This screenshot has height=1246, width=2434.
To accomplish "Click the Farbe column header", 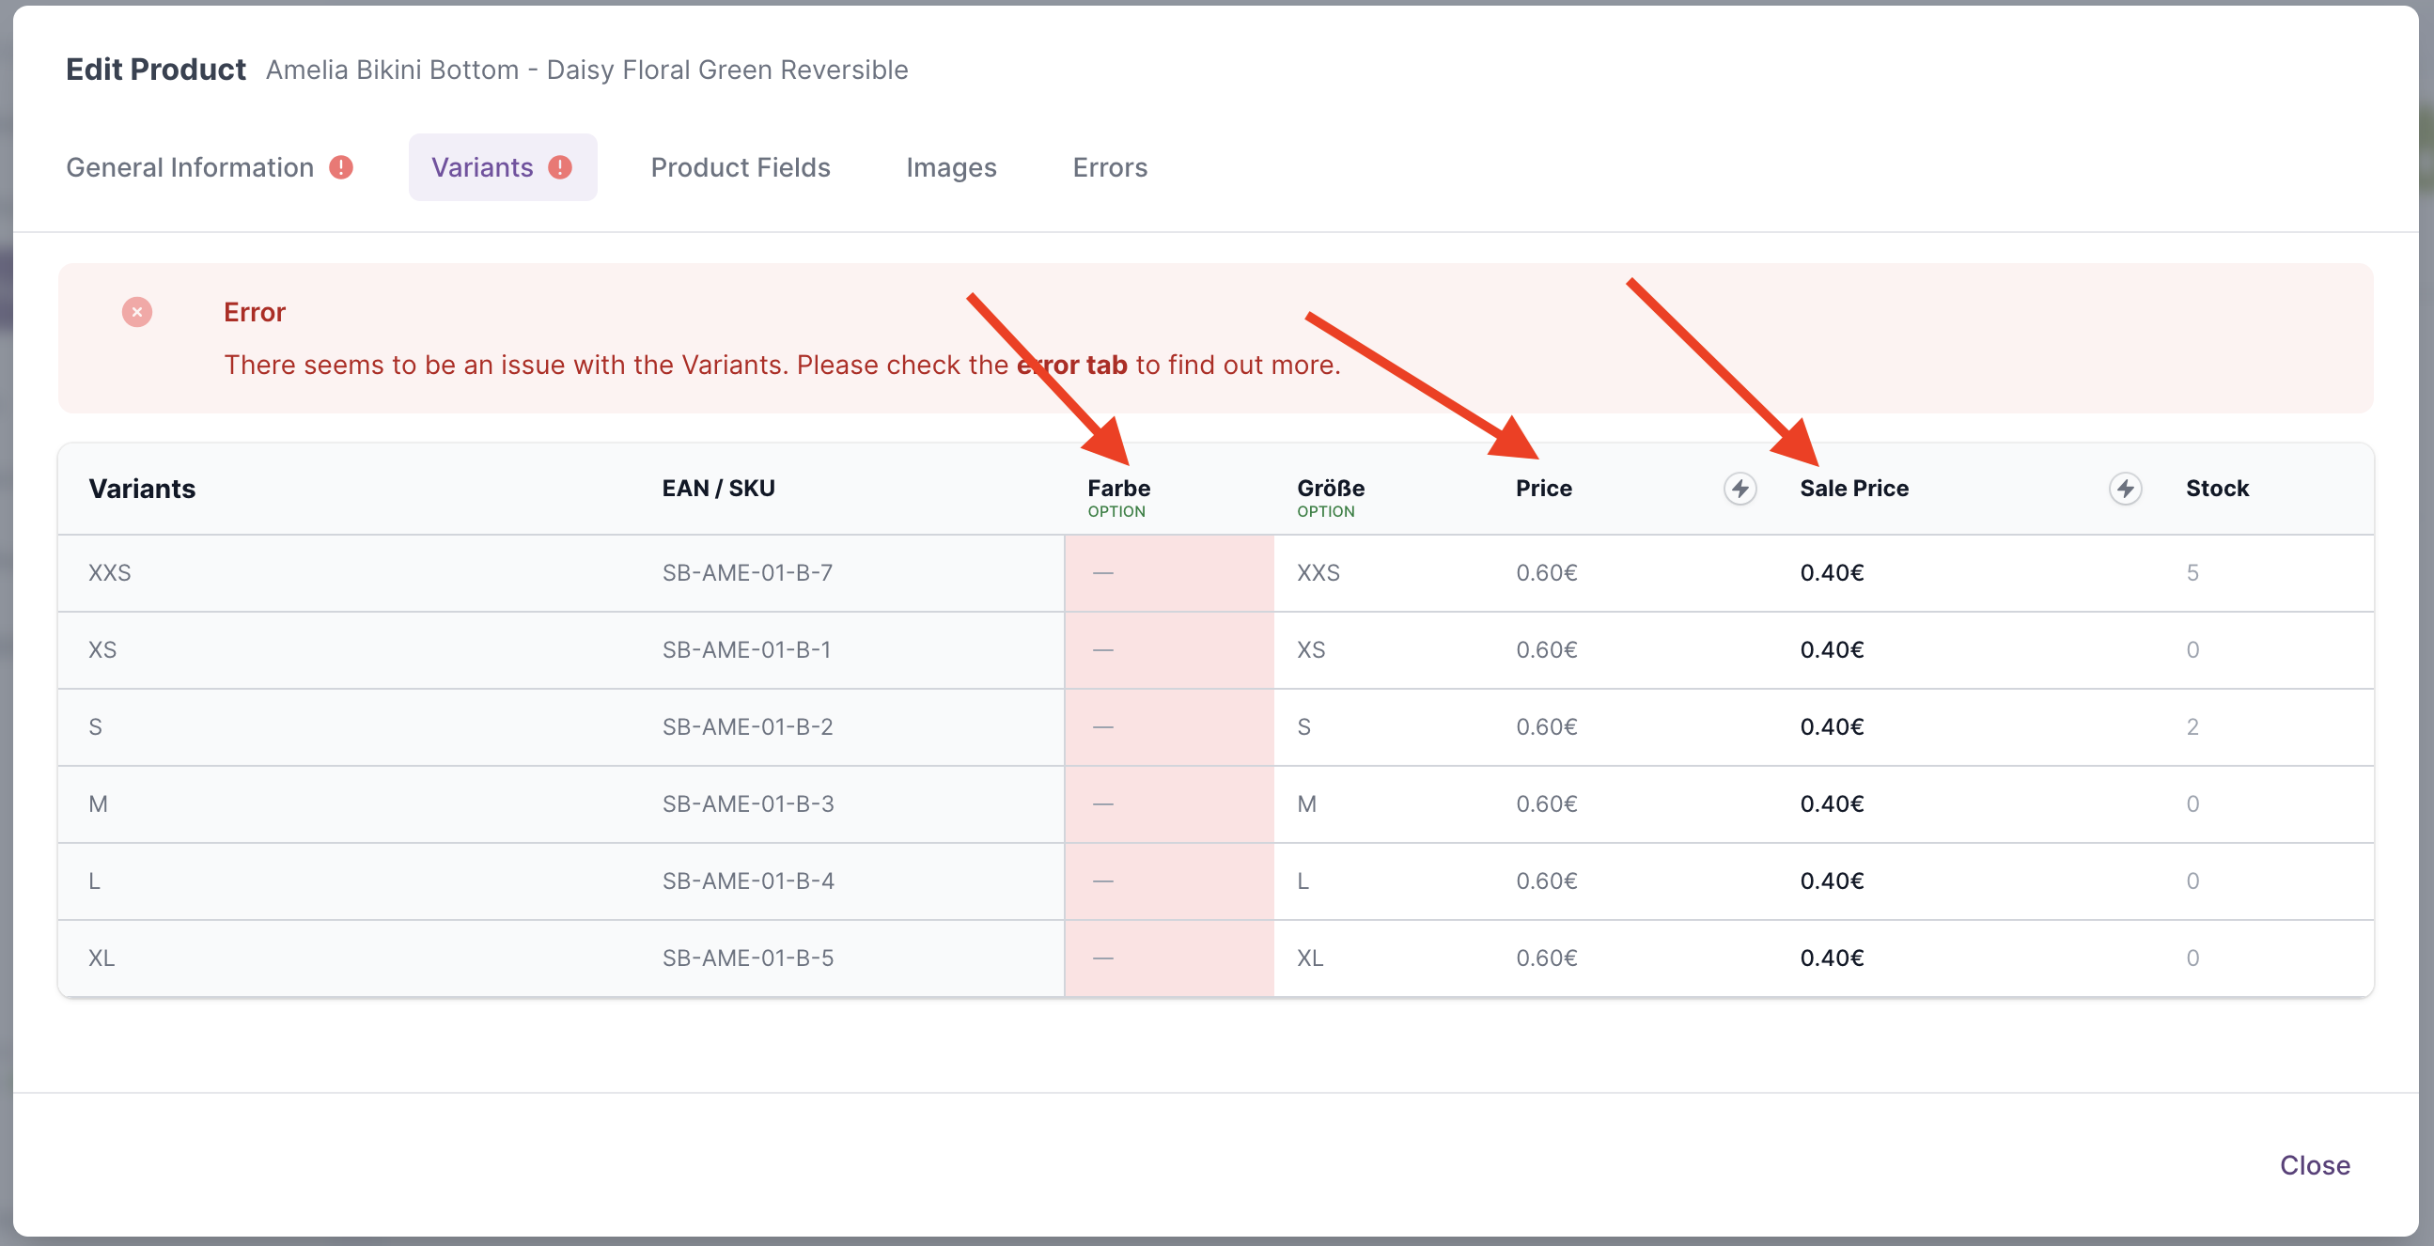I will 1118,489.
